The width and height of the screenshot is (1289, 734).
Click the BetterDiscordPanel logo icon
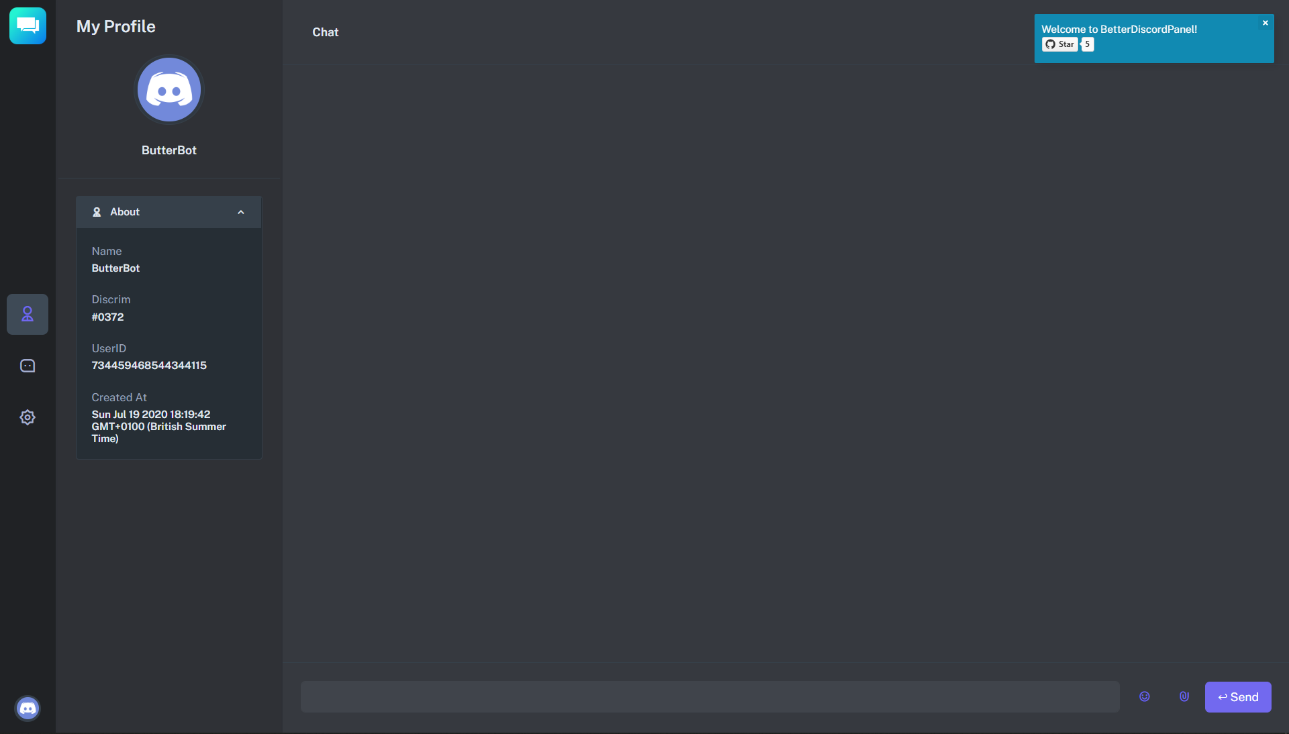click(28, 25)
